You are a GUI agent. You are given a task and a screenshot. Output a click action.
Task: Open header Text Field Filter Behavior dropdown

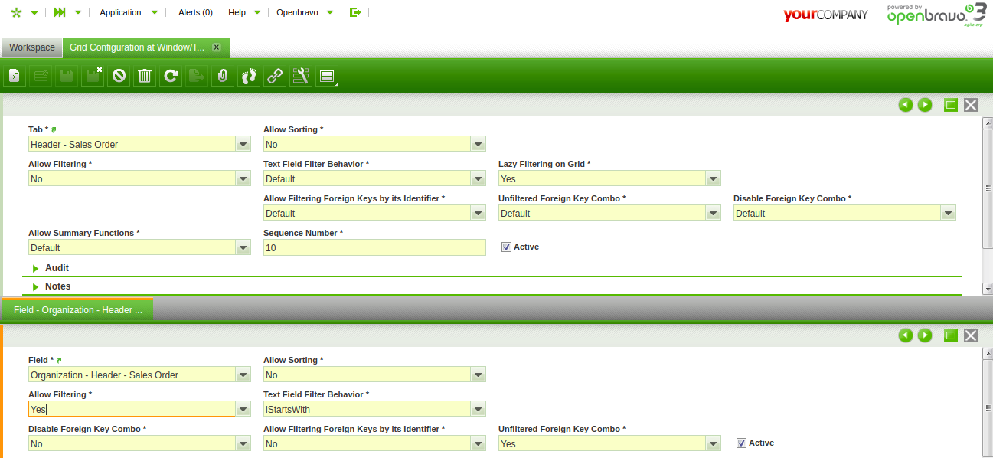tap(479, 178)
